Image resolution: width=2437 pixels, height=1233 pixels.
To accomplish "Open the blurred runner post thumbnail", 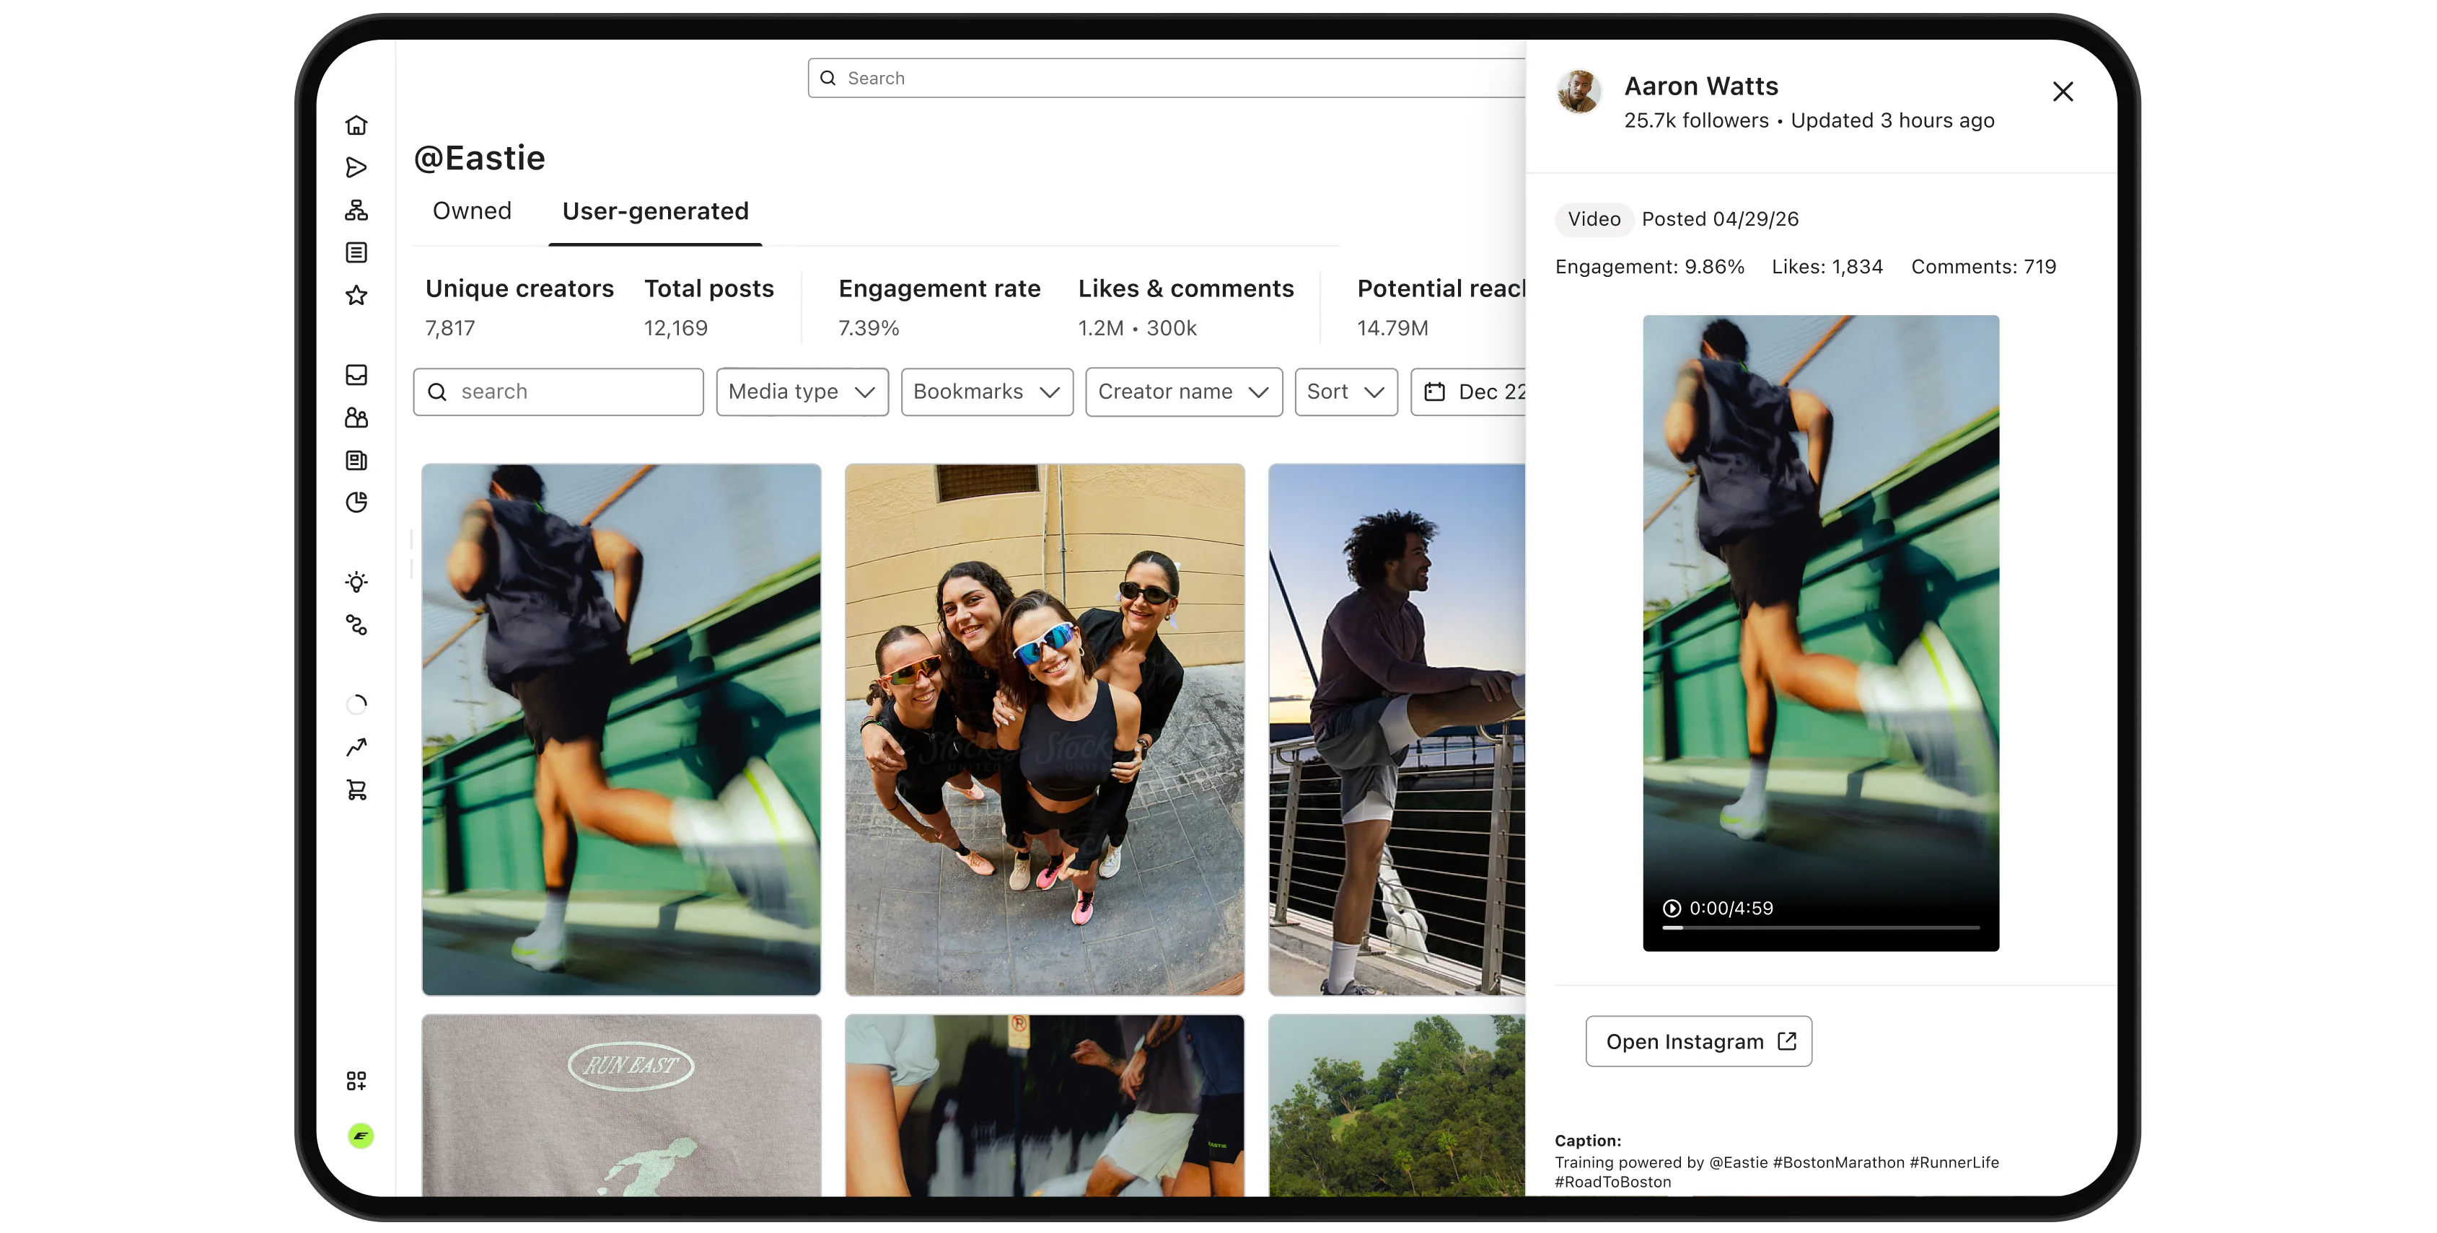I will [620, 729].
